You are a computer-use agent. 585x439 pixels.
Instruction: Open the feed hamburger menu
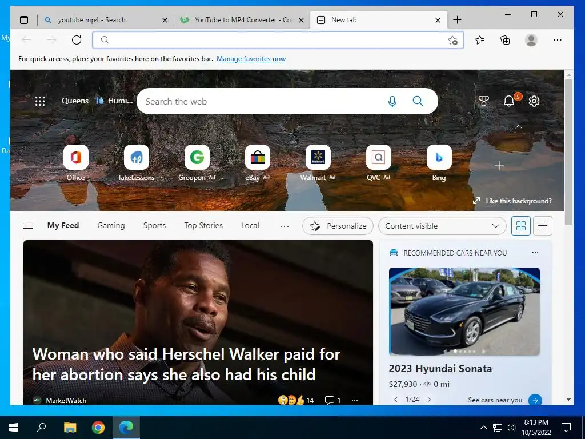28,226
